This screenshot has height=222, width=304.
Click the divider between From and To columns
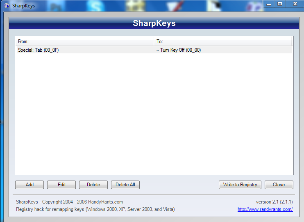[154, 41]
